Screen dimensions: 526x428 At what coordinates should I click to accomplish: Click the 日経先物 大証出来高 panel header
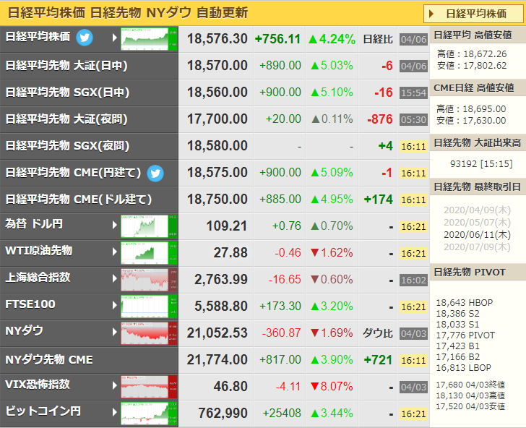[478, 143]
